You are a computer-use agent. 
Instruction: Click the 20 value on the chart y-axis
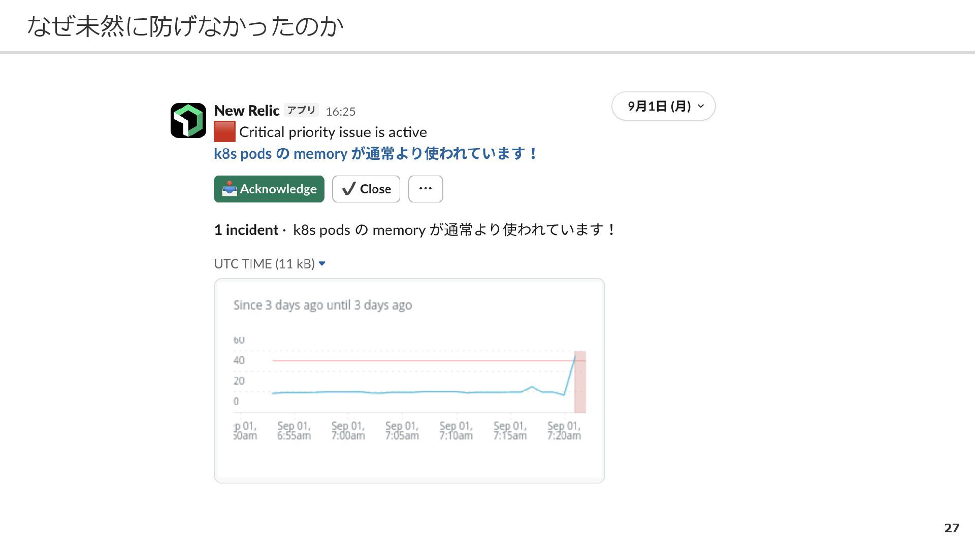pos(239,381)
